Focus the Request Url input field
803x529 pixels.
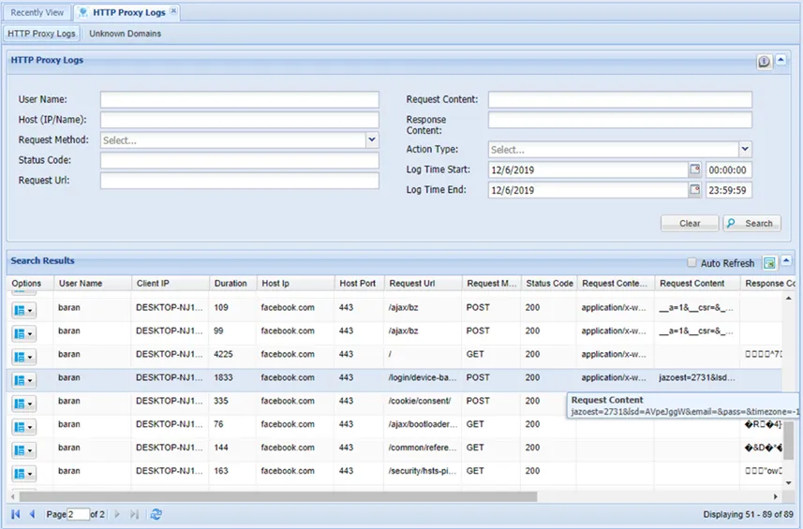pyautogui.click(x=240, y=181)
